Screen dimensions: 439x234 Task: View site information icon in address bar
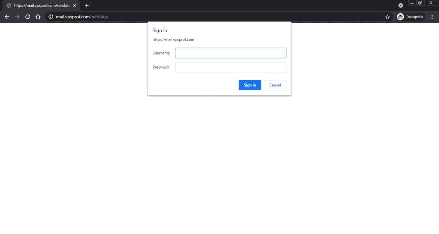pos(51,17)
